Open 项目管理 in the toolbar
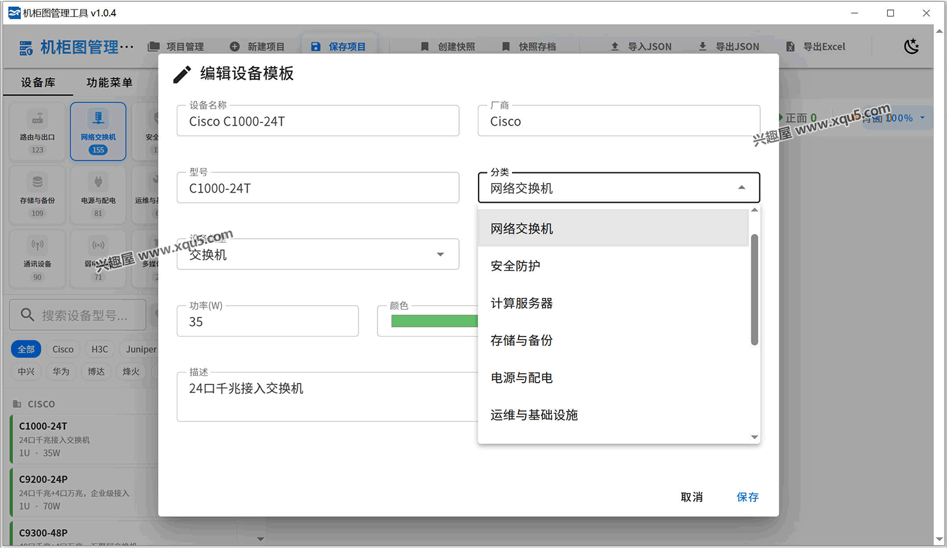Screen dimensions: 947x548 [x=176, y=47]
